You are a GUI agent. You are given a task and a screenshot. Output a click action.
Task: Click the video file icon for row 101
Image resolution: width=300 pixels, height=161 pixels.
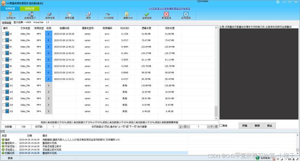coord(7,85)
